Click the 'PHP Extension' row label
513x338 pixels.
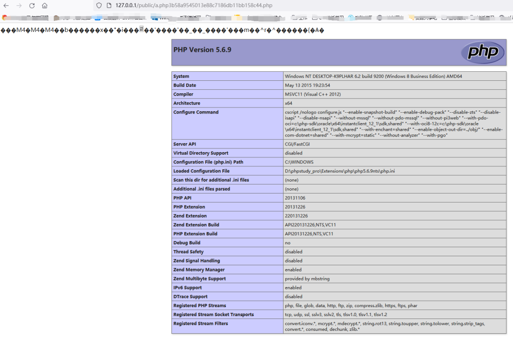pos(189,207)
